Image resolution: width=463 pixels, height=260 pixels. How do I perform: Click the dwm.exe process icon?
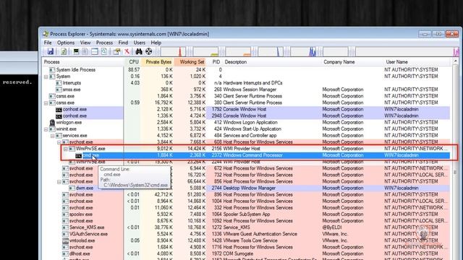[72, 188]
